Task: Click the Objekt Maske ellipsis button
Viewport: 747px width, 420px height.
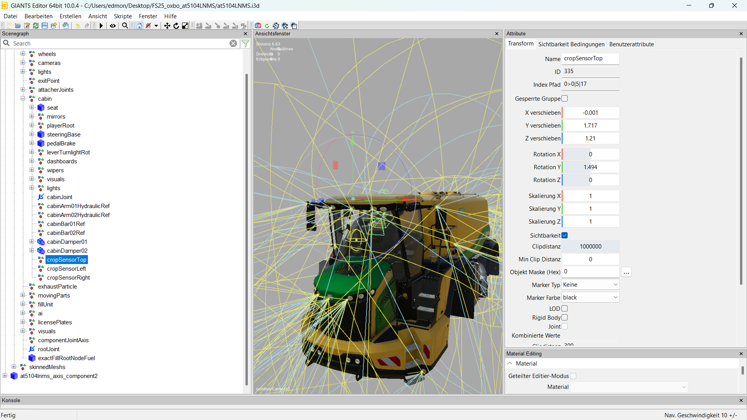Action: click(626, 272)
